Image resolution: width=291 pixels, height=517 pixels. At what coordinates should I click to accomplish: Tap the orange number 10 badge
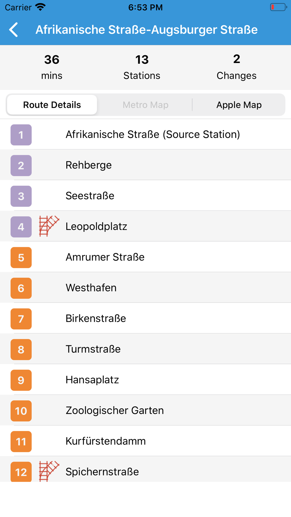click(x=21, y=411)
